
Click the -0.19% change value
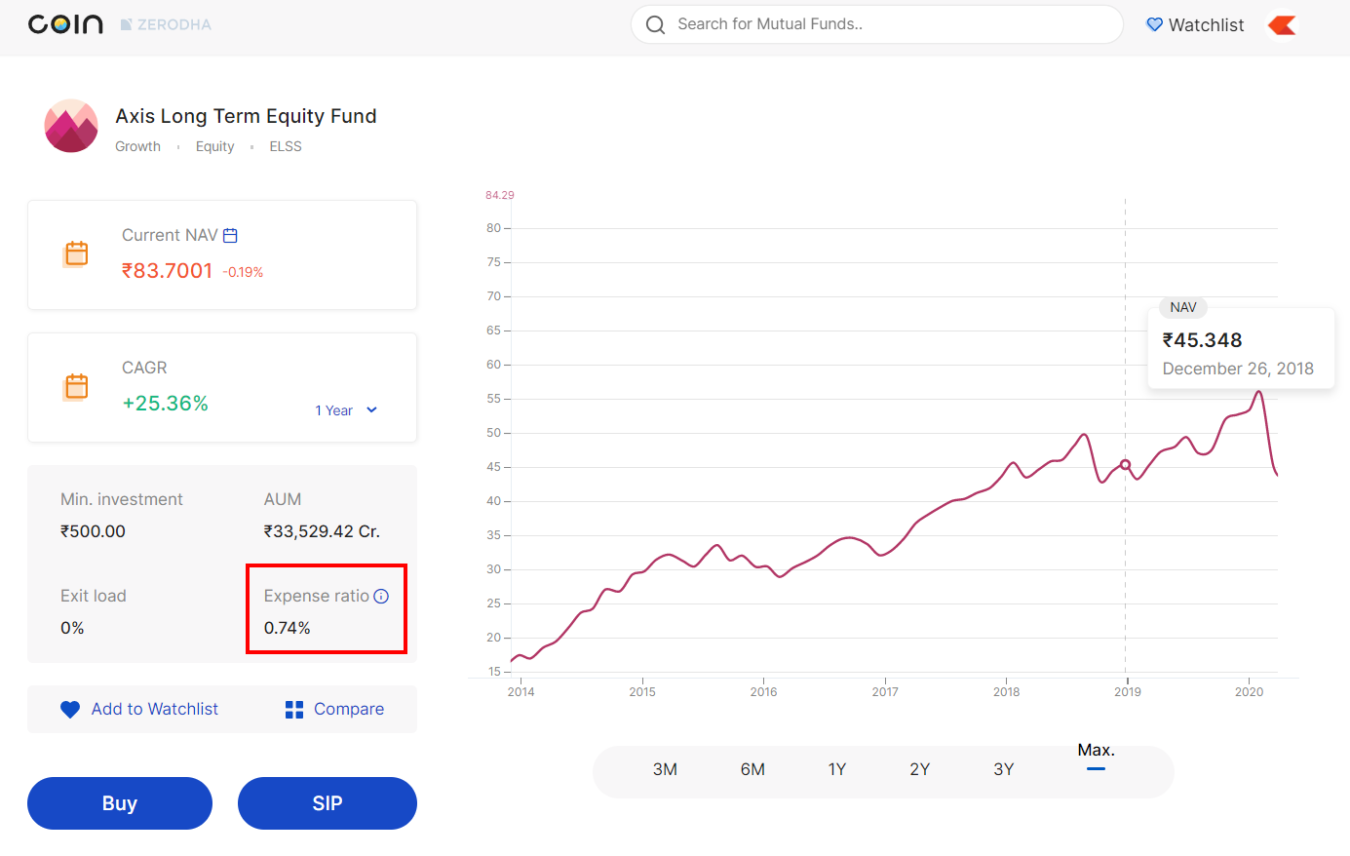tap(243, 272)
